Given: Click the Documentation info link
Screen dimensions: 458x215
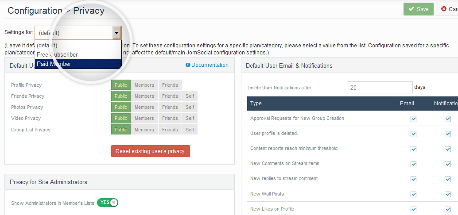Looking at the screenshot, I should tap(207, 65).
